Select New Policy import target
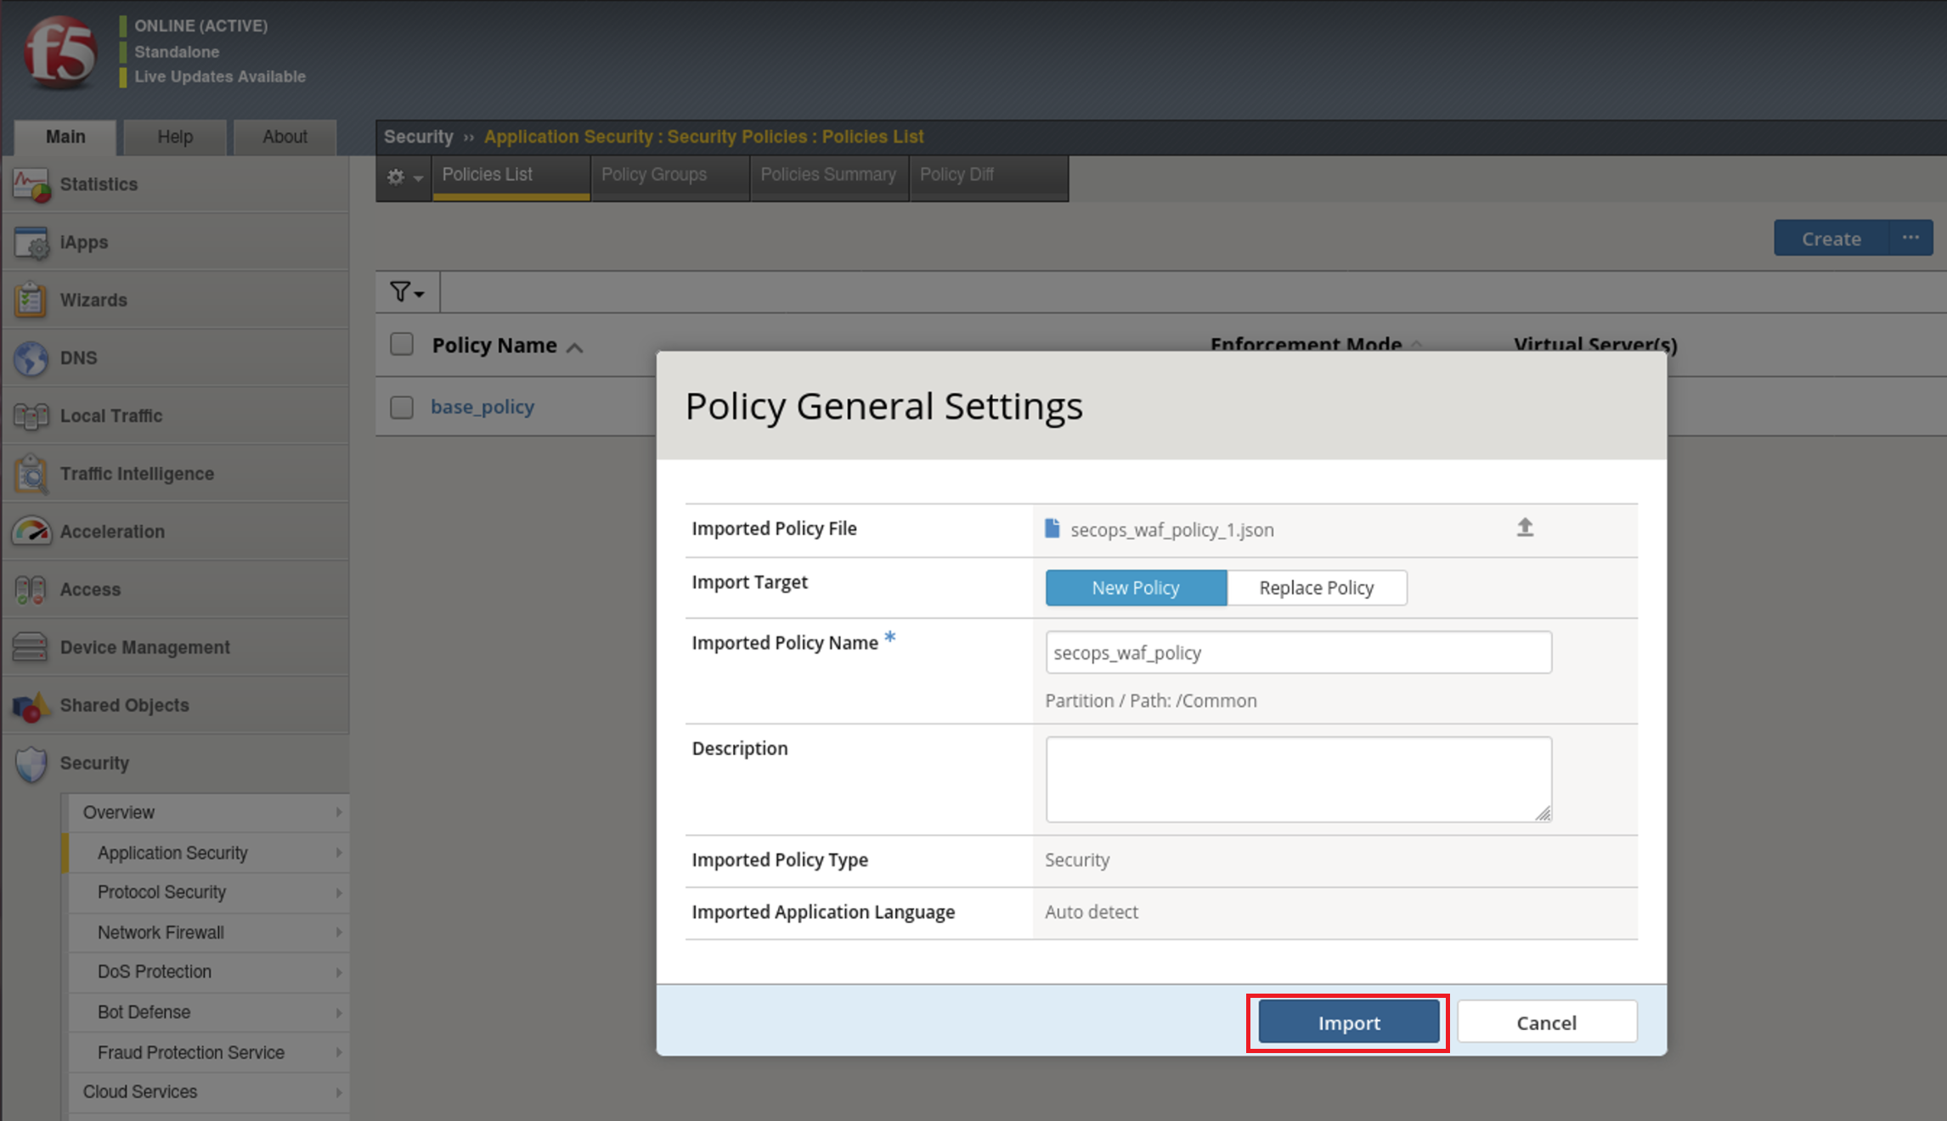This screenshot has width=1947, height=1121. [1136, 588]
